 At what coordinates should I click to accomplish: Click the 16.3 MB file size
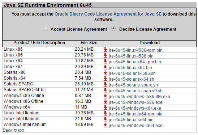[x=83, y=101]
